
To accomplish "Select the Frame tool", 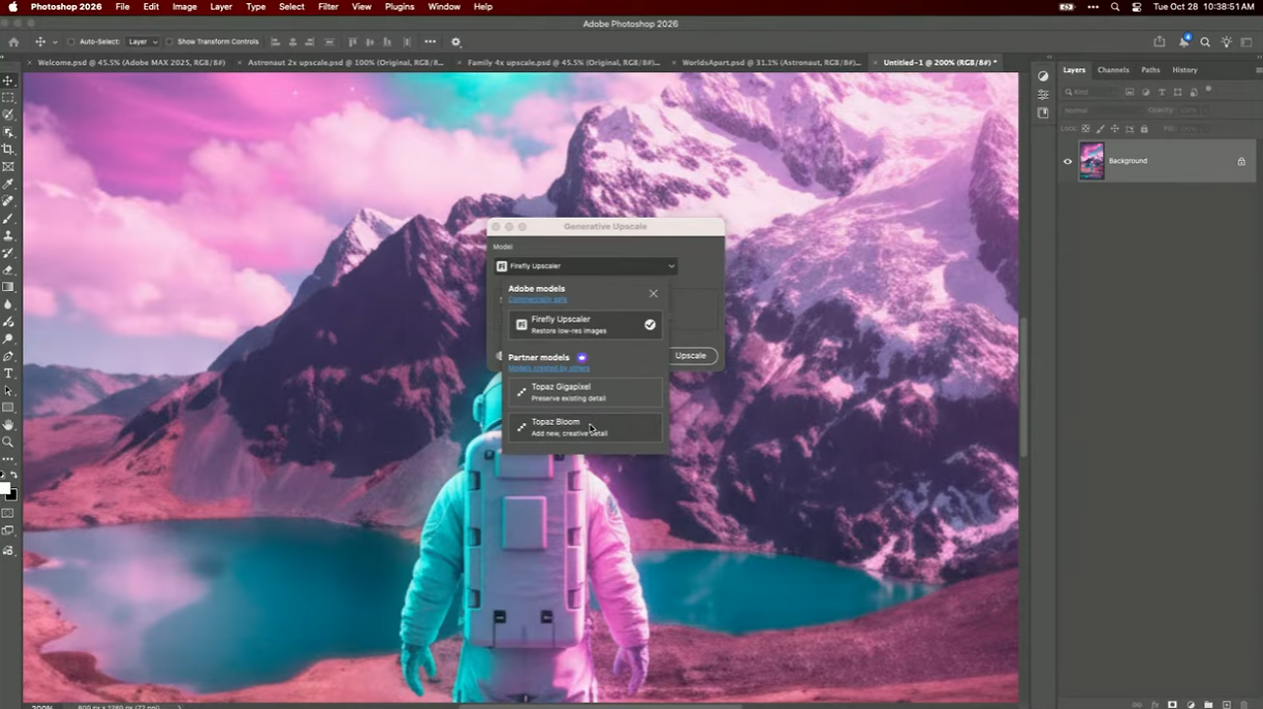I will click(x=8, y=167).
